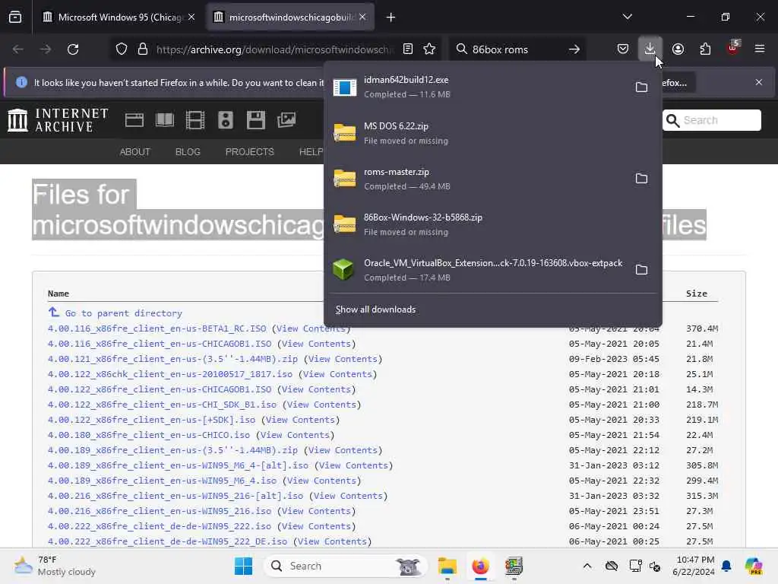Open Firefox from taskbar

click(x=480, y=566)
